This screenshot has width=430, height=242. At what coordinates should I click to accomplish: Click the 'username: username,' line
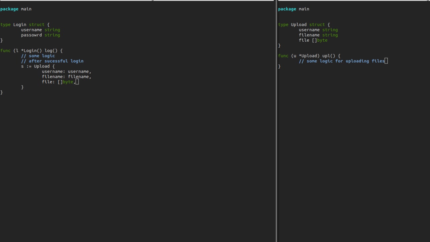(x=67, y=72)
